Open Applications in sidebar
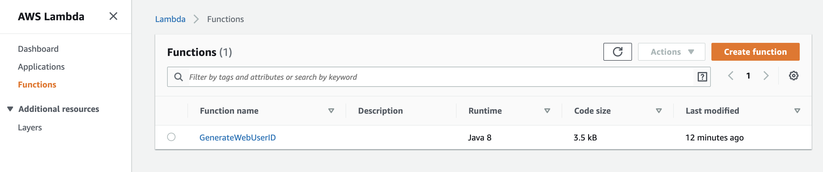Screen dimensions: 823x172 pyautogui.click(x=41, y=67)
